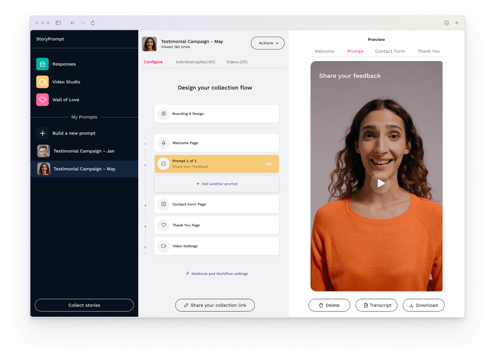This screenshot has width=495, height=362.
Task: Go back with browser back arrow
Action: (x=73, y=23)
